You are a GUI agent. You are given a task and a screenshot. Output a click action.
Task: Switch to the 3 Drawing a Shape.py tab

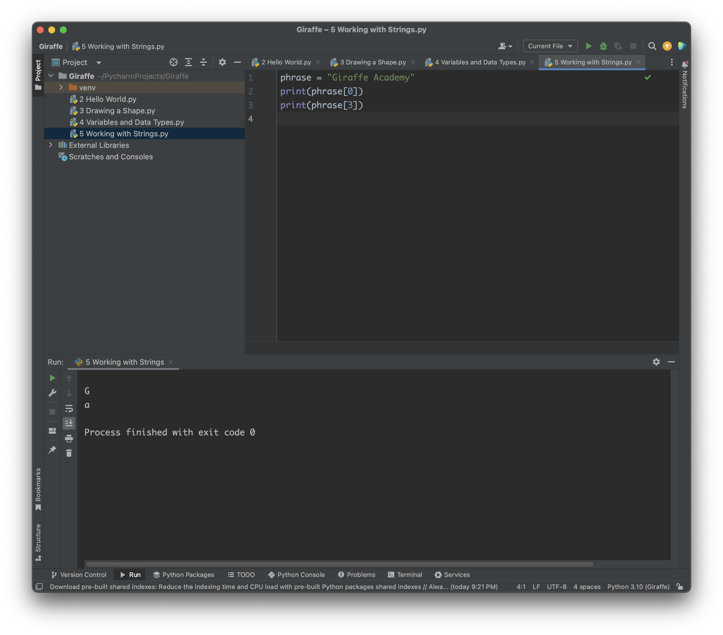point(372,62)
